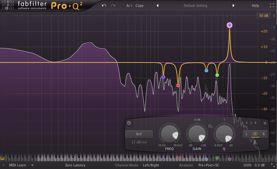Enter full screen mode via top-right icon
Image resolution: width=277 pixels, height=169 pixels.
point(271,6)
